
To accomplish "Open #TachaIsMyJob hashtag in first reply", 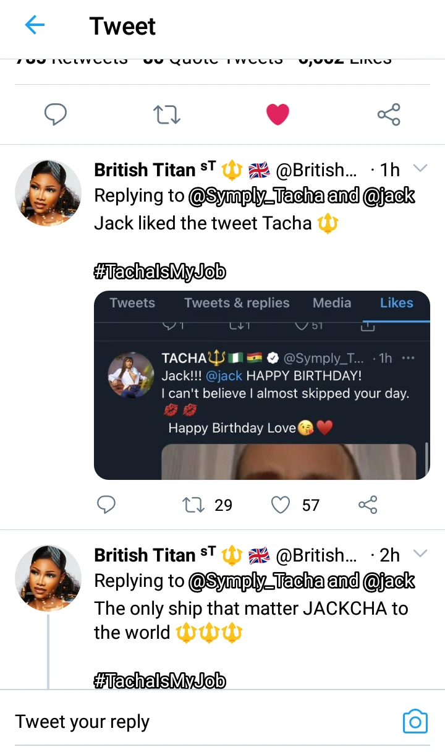I will pyautogui.click(x=159, y=272).
